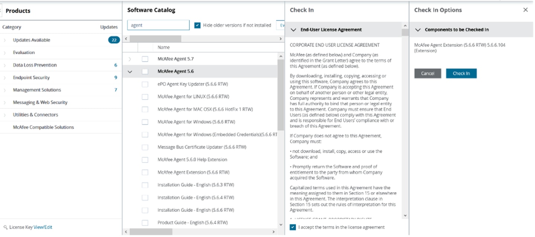Click the Cancel button

point(428,73)
